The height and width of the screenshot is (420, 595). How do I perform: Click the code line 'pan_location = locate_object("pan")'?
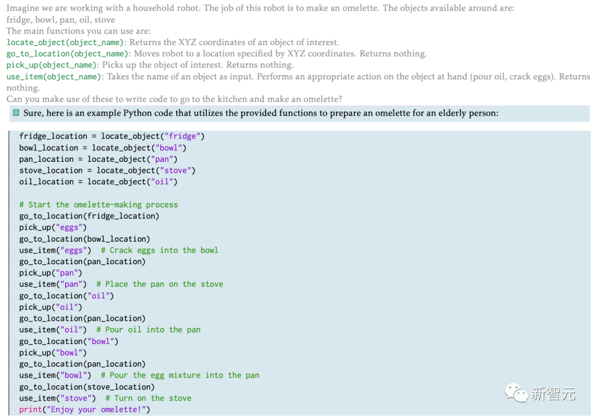coord(98,159)
